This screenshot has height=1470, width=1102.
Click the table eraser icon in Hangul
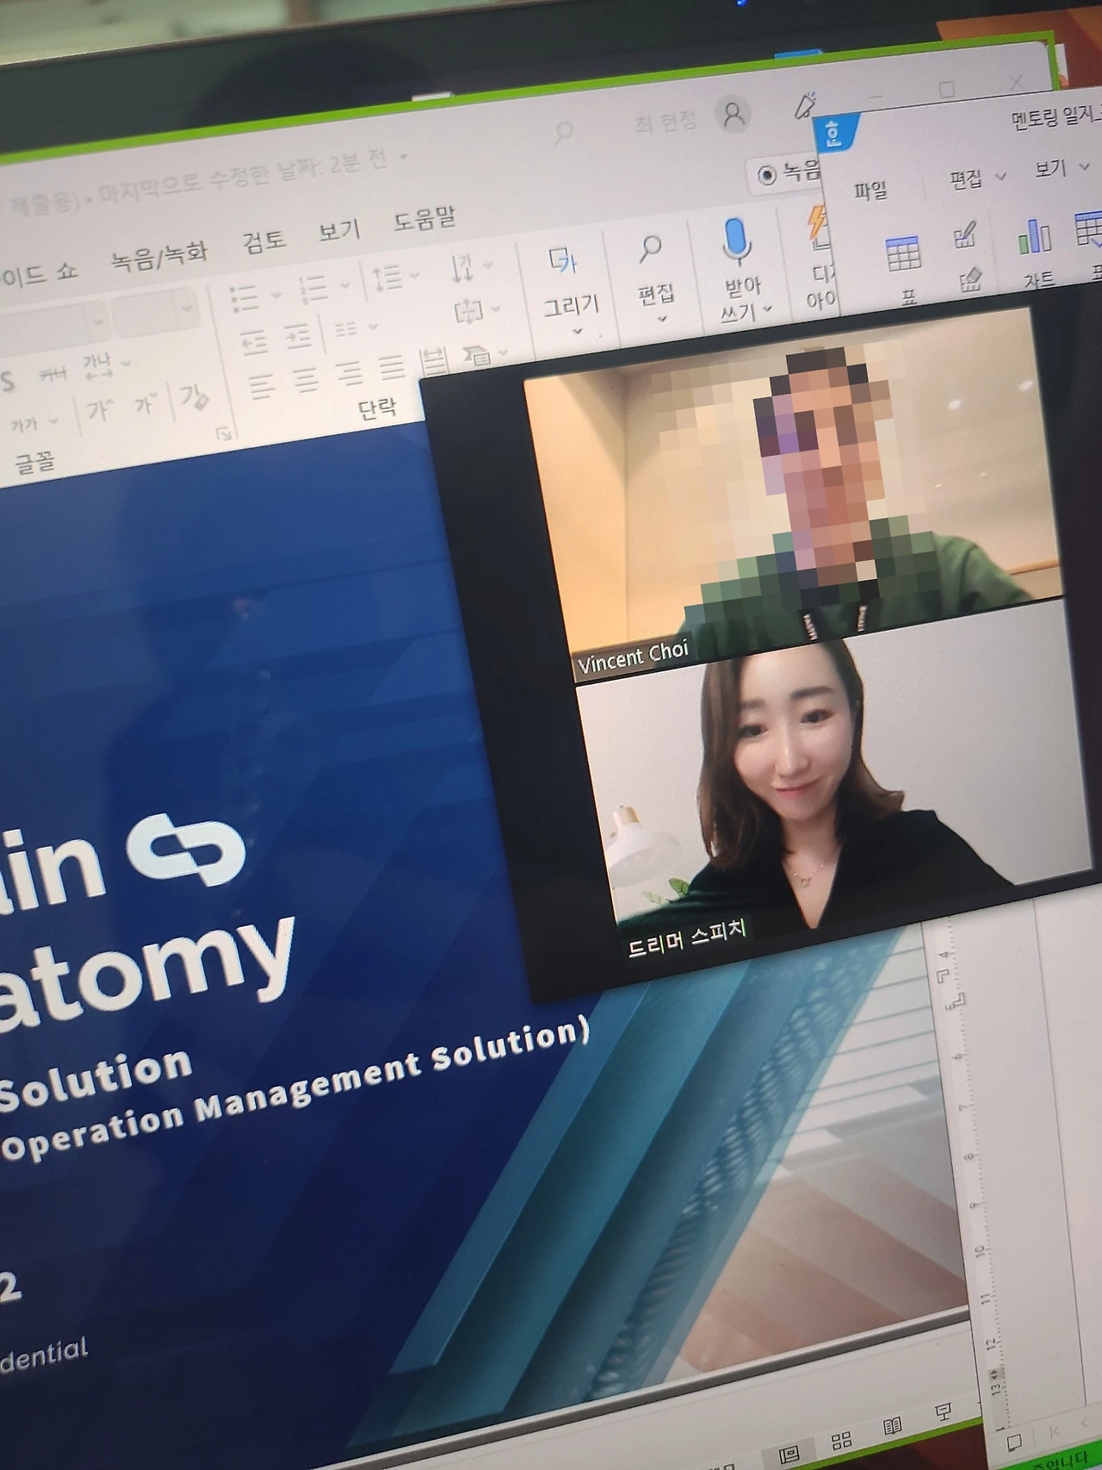tap(969, 279)
